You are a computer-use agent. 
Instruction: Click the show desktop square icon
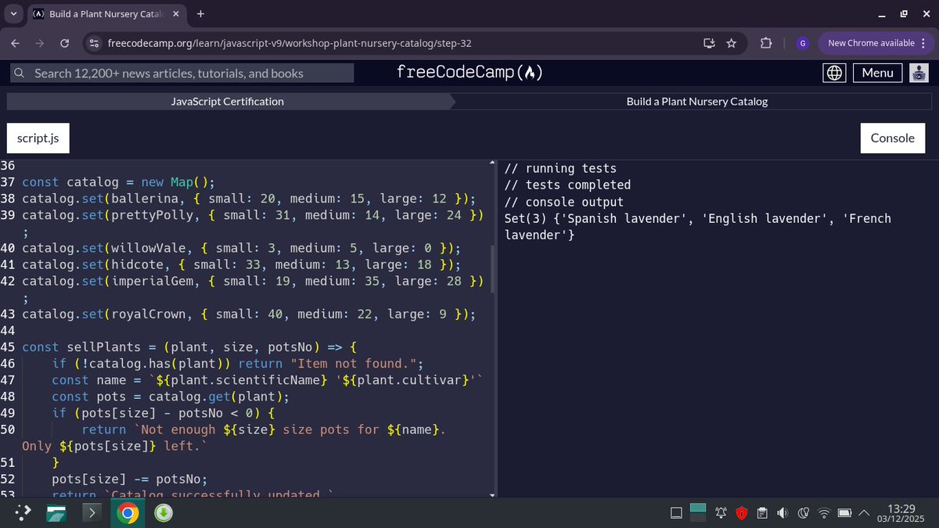click(676, 513)
